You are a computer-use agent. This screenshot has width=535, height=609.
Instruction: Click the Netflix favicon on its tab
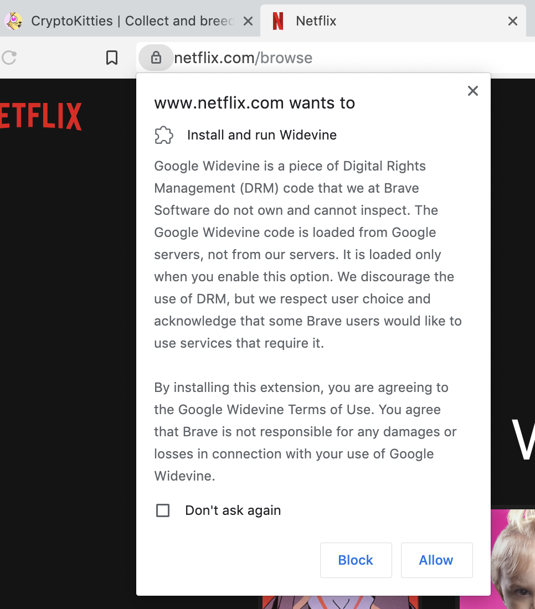[277, 21]
